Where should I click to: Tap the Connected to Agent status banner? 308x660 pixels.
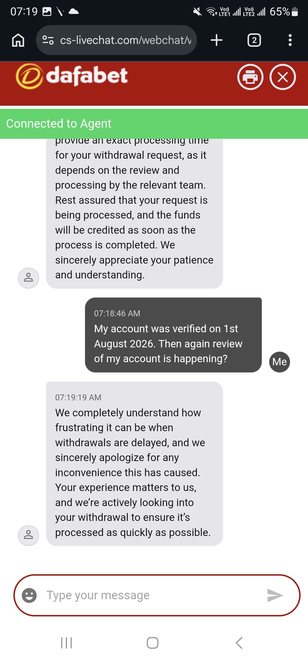coord(154,124)
